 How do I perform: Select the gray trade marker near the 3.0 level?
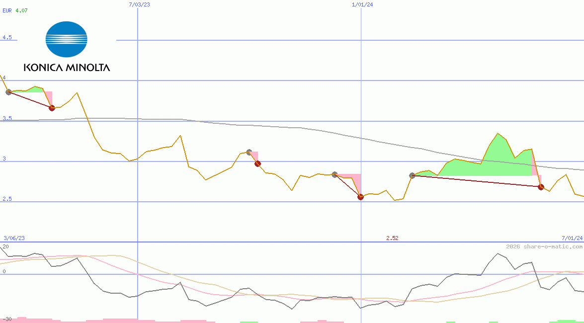coord(249,152)
